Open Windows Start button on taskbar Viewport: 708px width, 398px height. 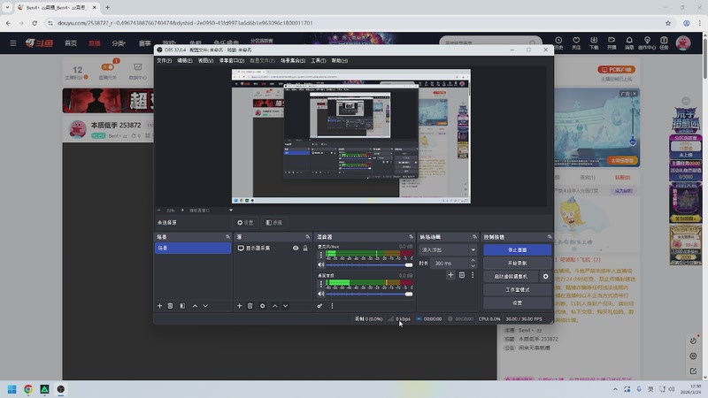(12, 389)
